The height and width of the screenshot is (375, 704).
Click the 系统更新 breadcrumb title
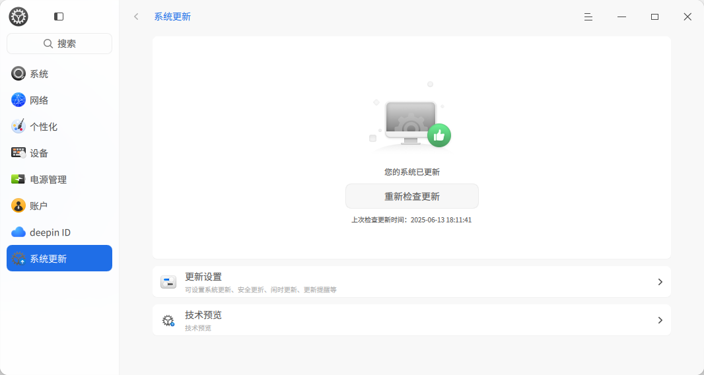click(x=172, y=17)
